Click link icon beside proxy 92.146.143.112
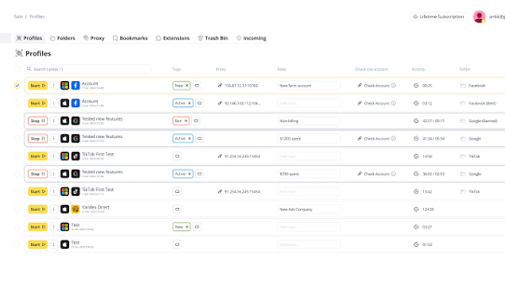Screen dimensions: 505x284 [220, 103]
